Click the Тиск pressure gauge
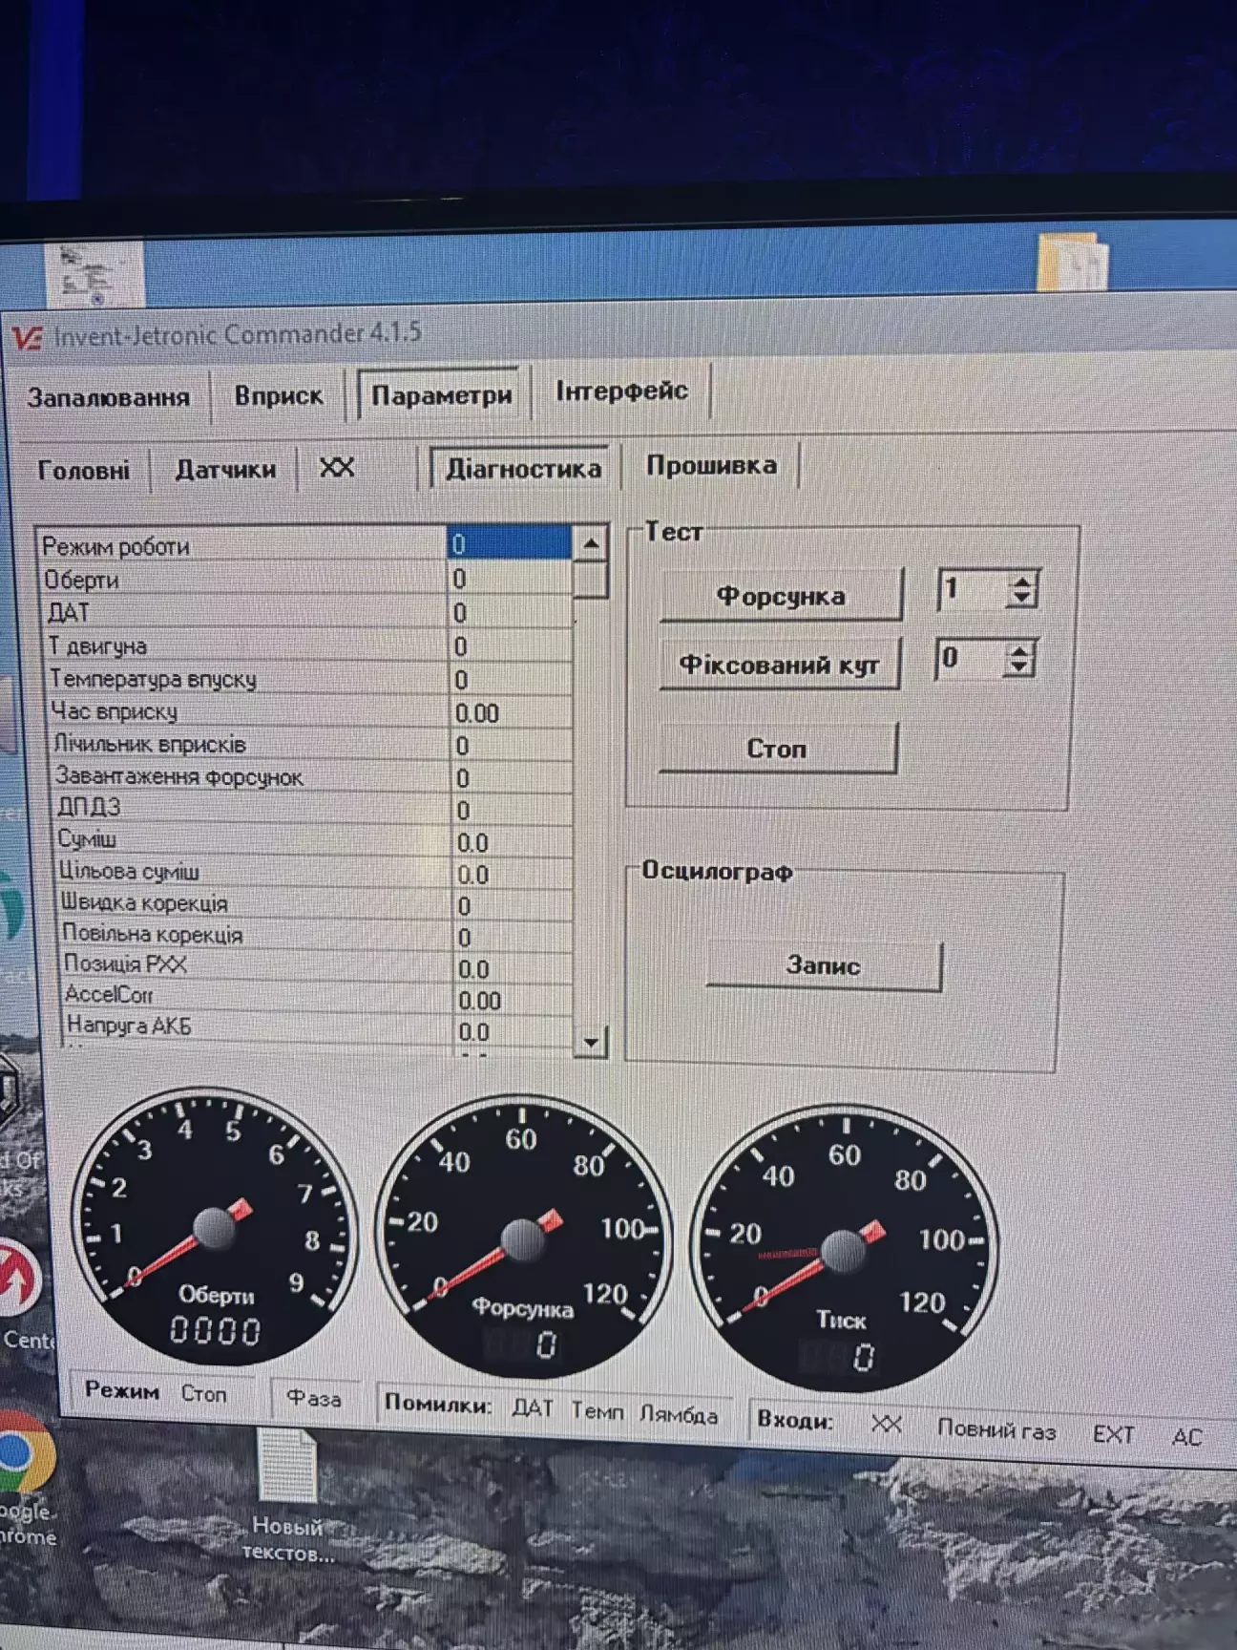The height and width of the screenshot is (1650, 1237). point(844,1249)
